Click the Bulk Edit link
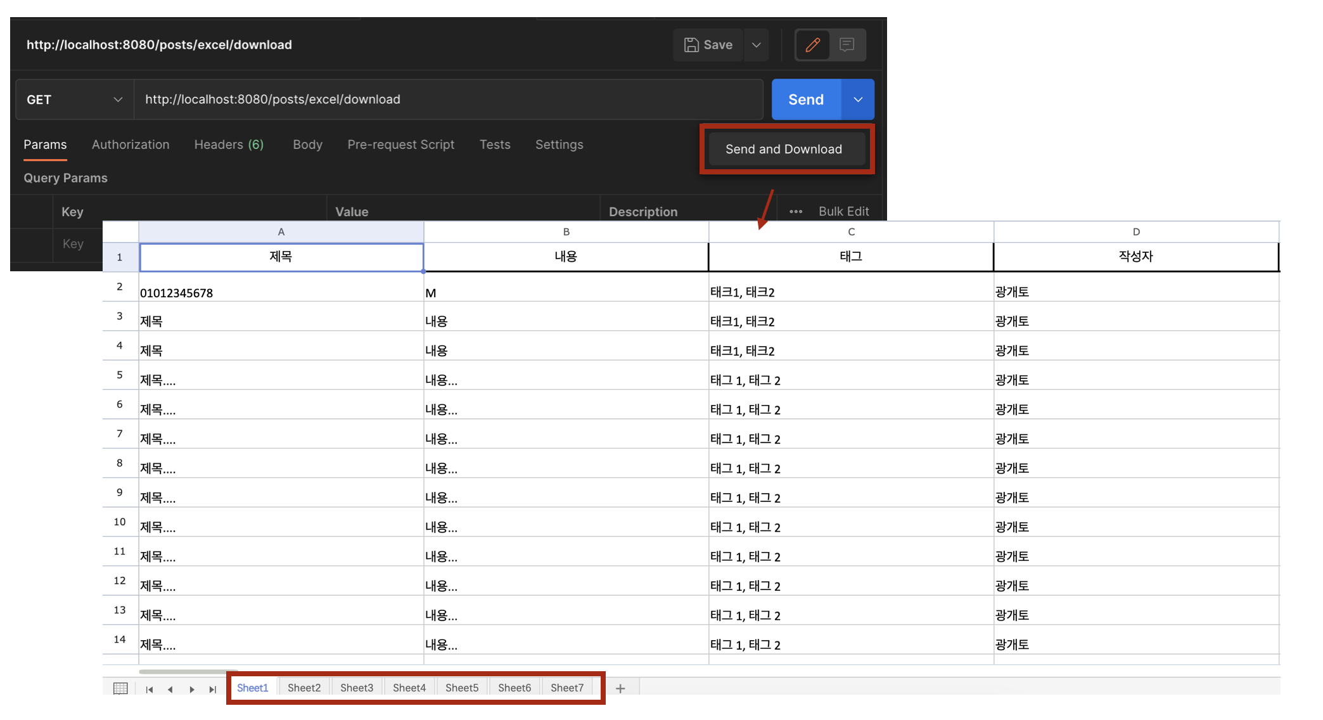 click(x=843, y=211)
